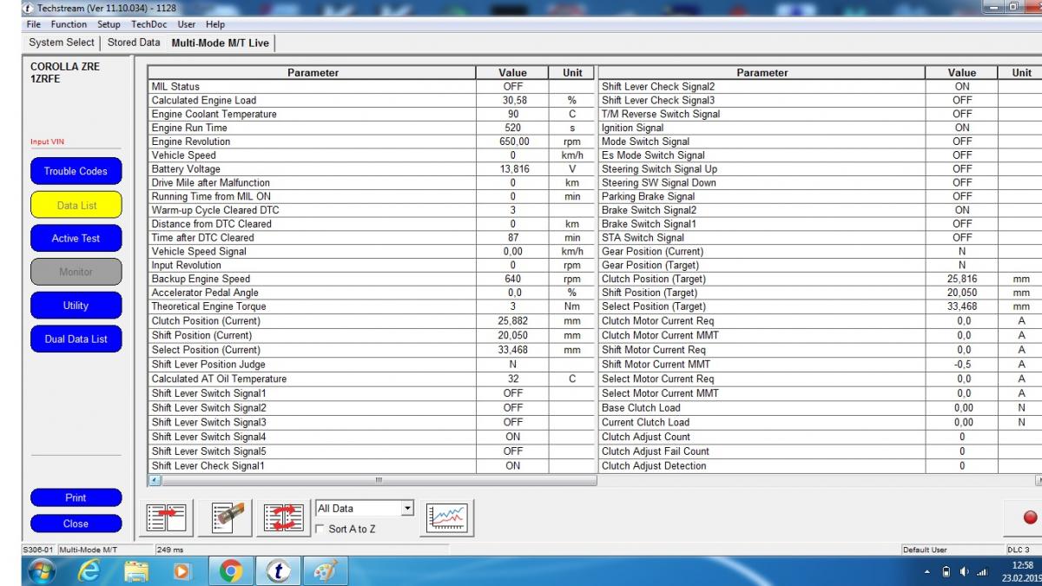Image resolution: width=1042 pixels, height=586 pixels.
Task: Select Shift Lever Position Judge row
Action: click(x=372, y=365)
